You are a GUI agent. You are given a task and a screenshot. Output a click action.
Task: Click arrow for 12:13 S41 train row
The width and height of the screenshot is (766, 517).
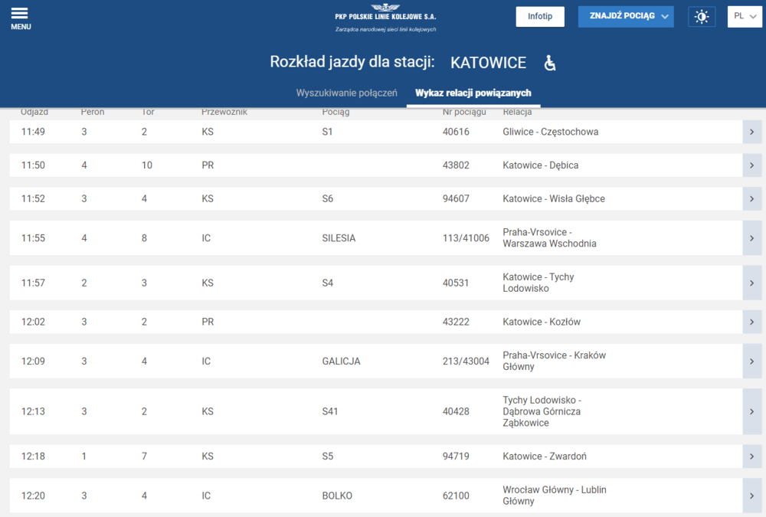click(752, 411)
